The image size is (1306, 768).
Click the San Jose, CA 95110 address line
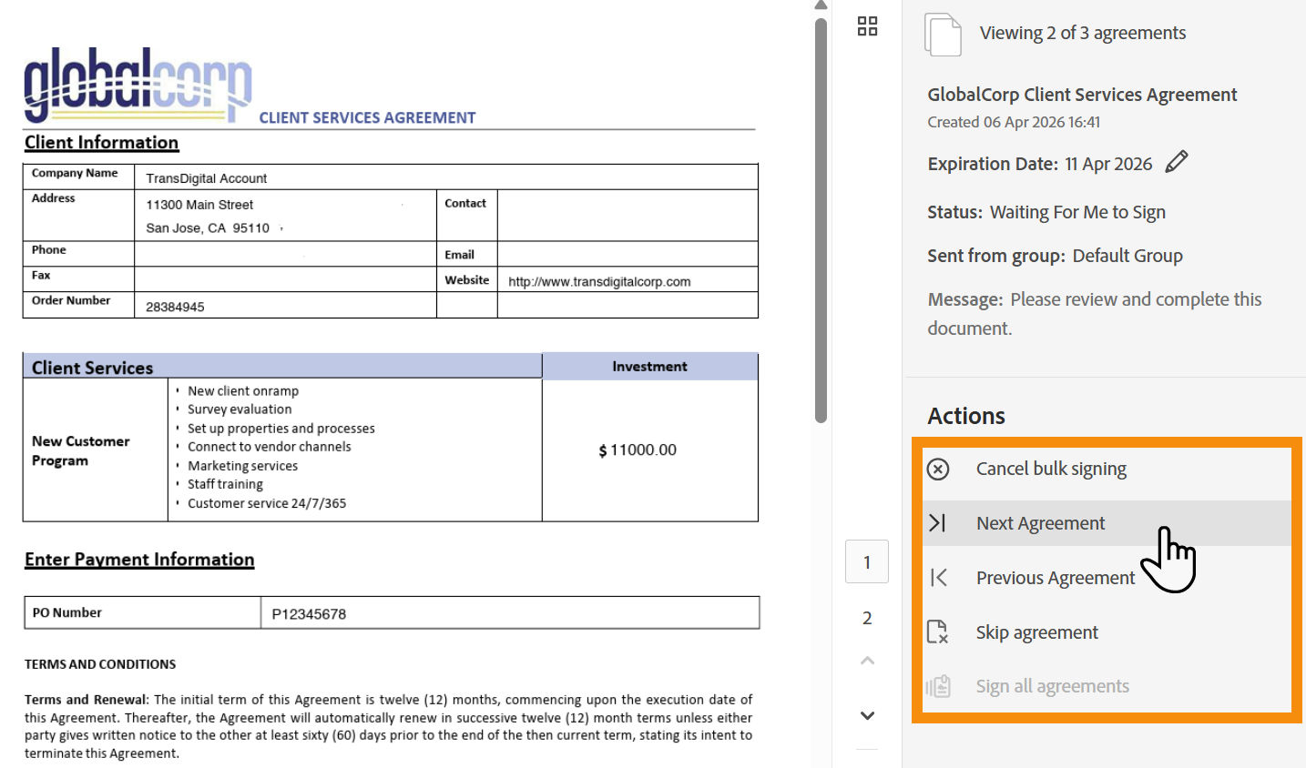tap(208, 228)
